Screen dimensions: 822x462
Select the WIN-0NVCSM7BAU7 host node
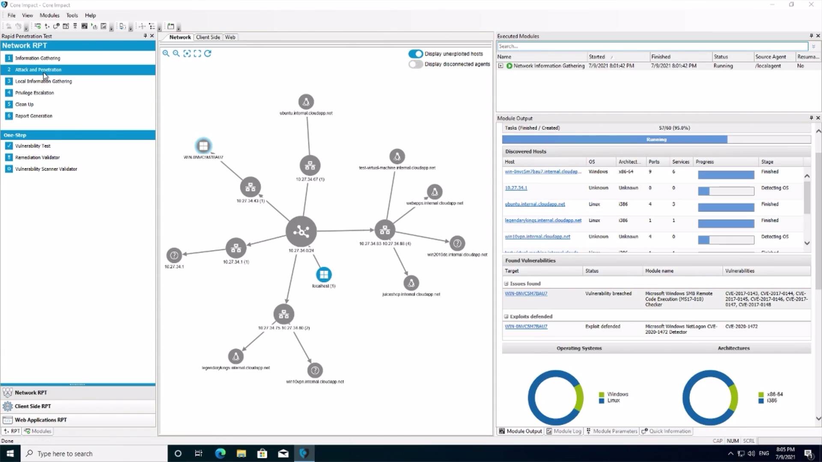(x=203, y=146)
